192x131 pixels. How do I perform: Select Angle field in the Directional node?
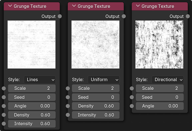(160, 106)
